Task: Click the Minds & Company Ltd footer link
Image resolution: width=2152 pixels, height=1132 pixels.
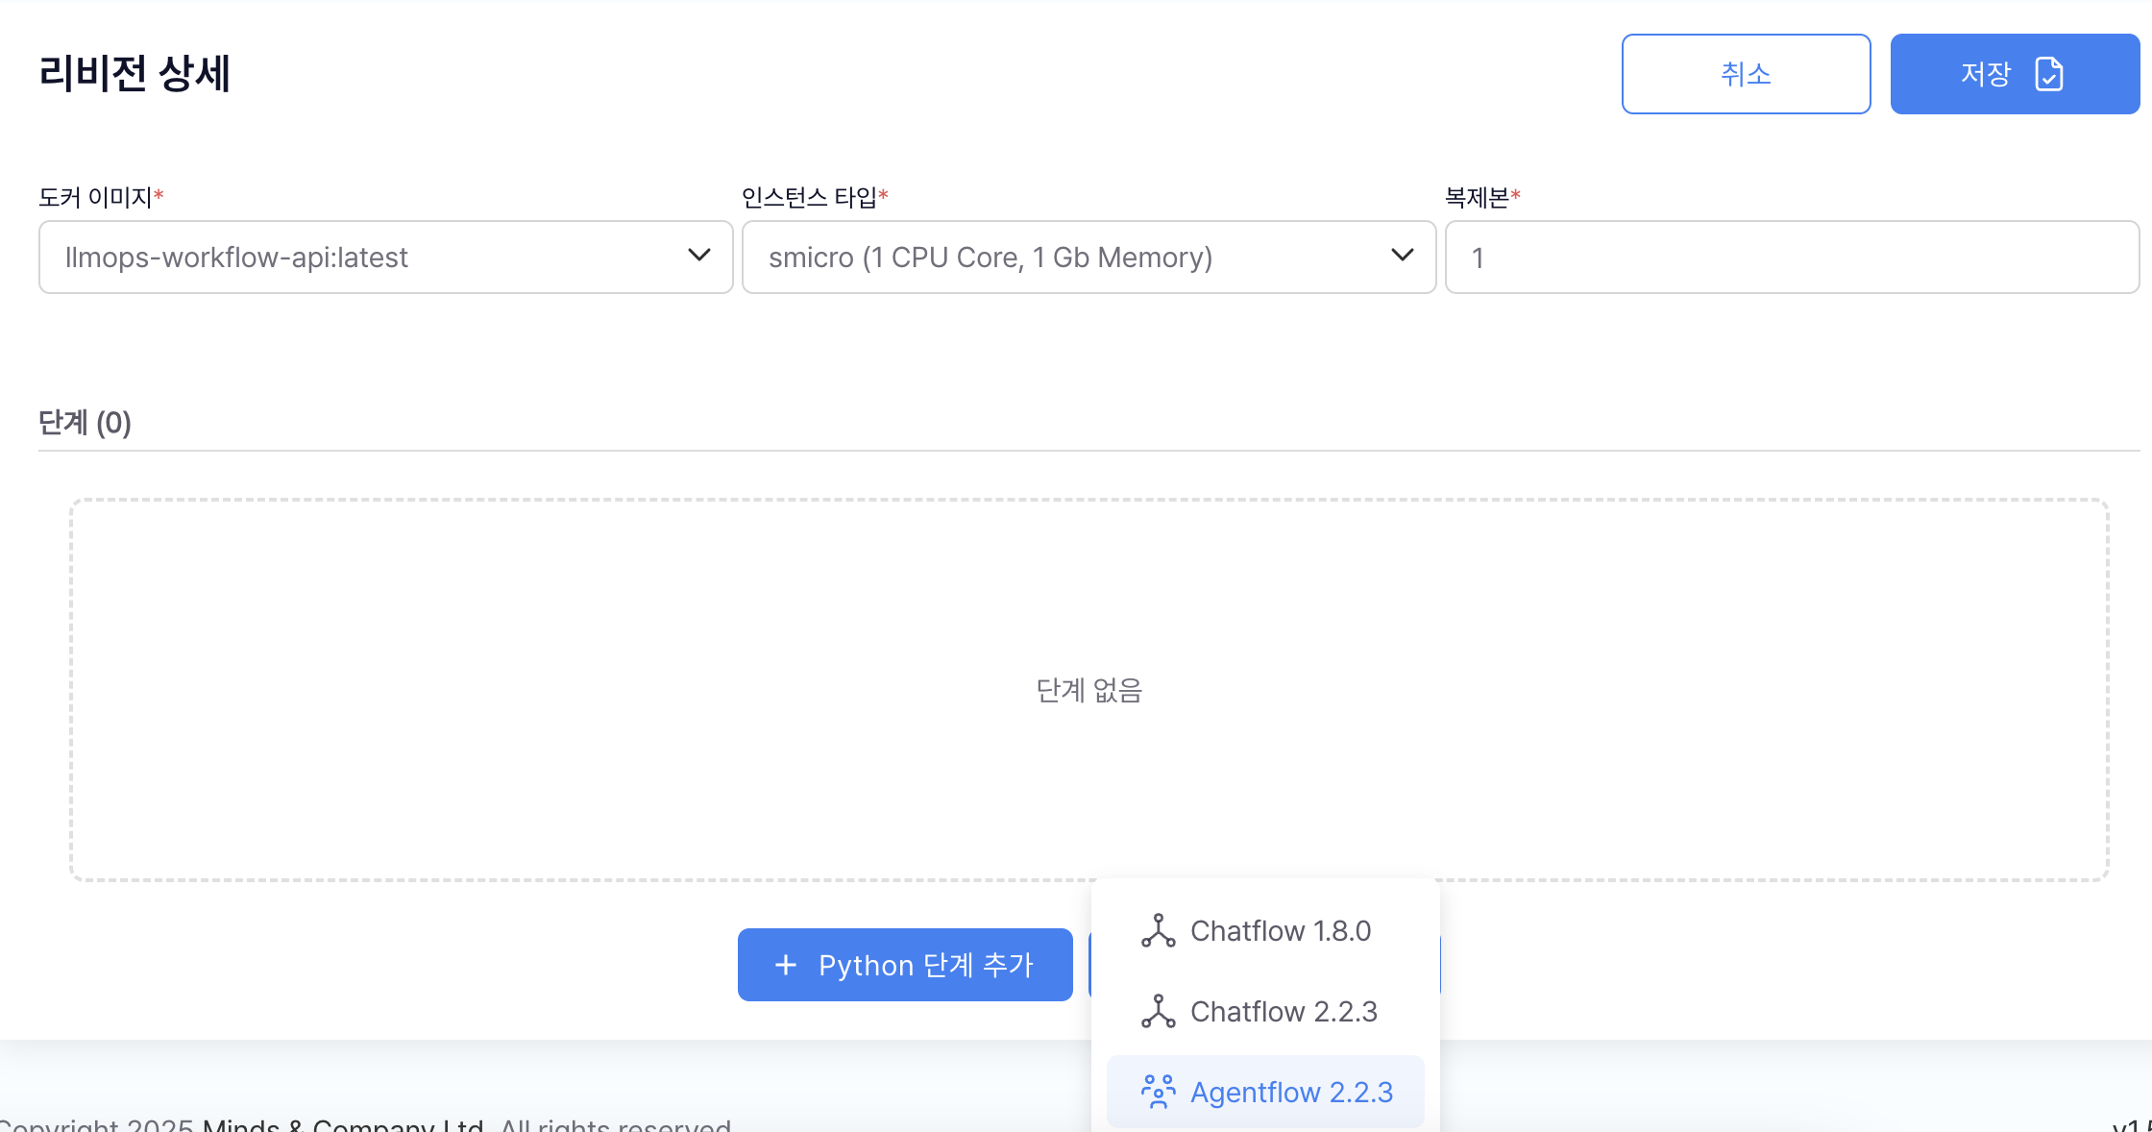Action: pos(342,1124)
